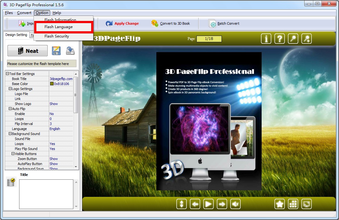Collapse the Background Sound group

tap(10, 134)
